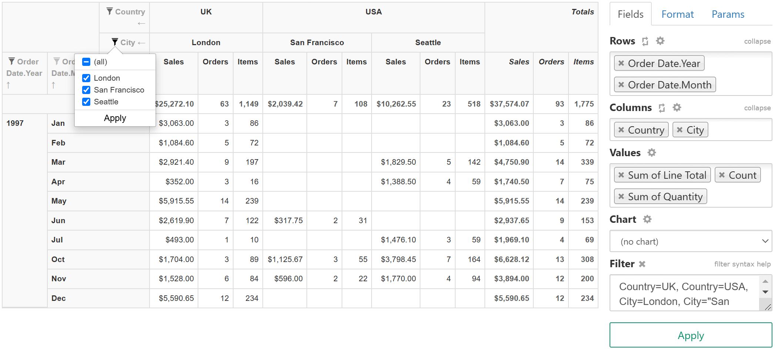Remove the Sum of Line Total value

coord(621,175)
